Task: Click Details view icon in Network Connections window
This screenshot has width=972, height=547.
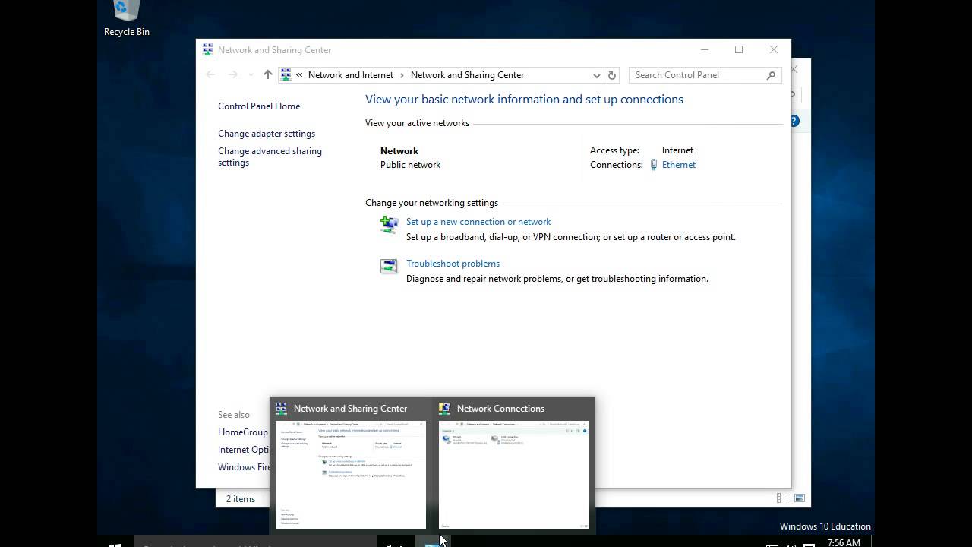Action: click(x=783, y=498)
